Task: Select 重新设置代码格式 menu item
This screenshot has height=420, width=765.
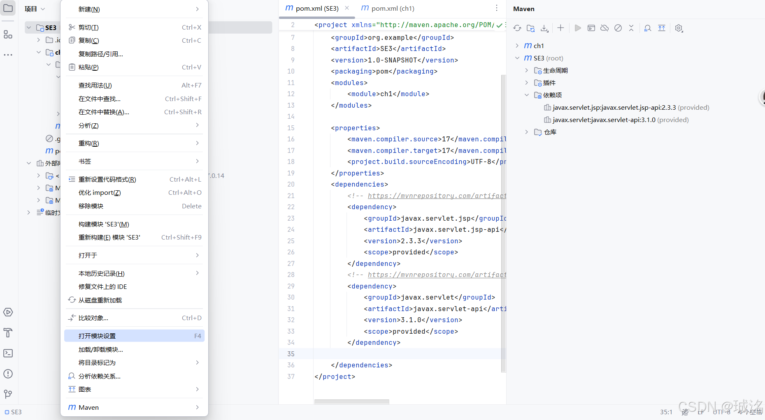Action: tap(134, 179)
